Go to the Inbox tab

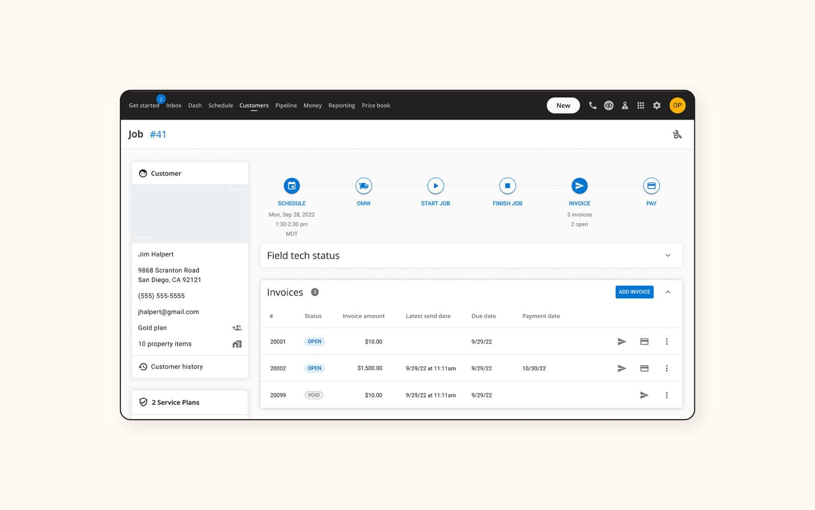click(174, 106)
